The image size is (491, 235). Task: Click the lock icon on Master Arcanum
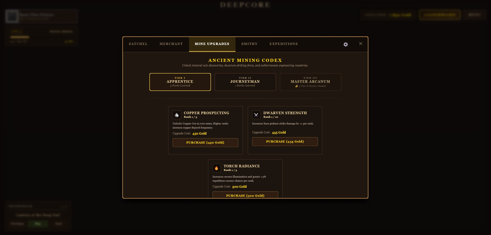pyautogui.click(x=296, y=86)
